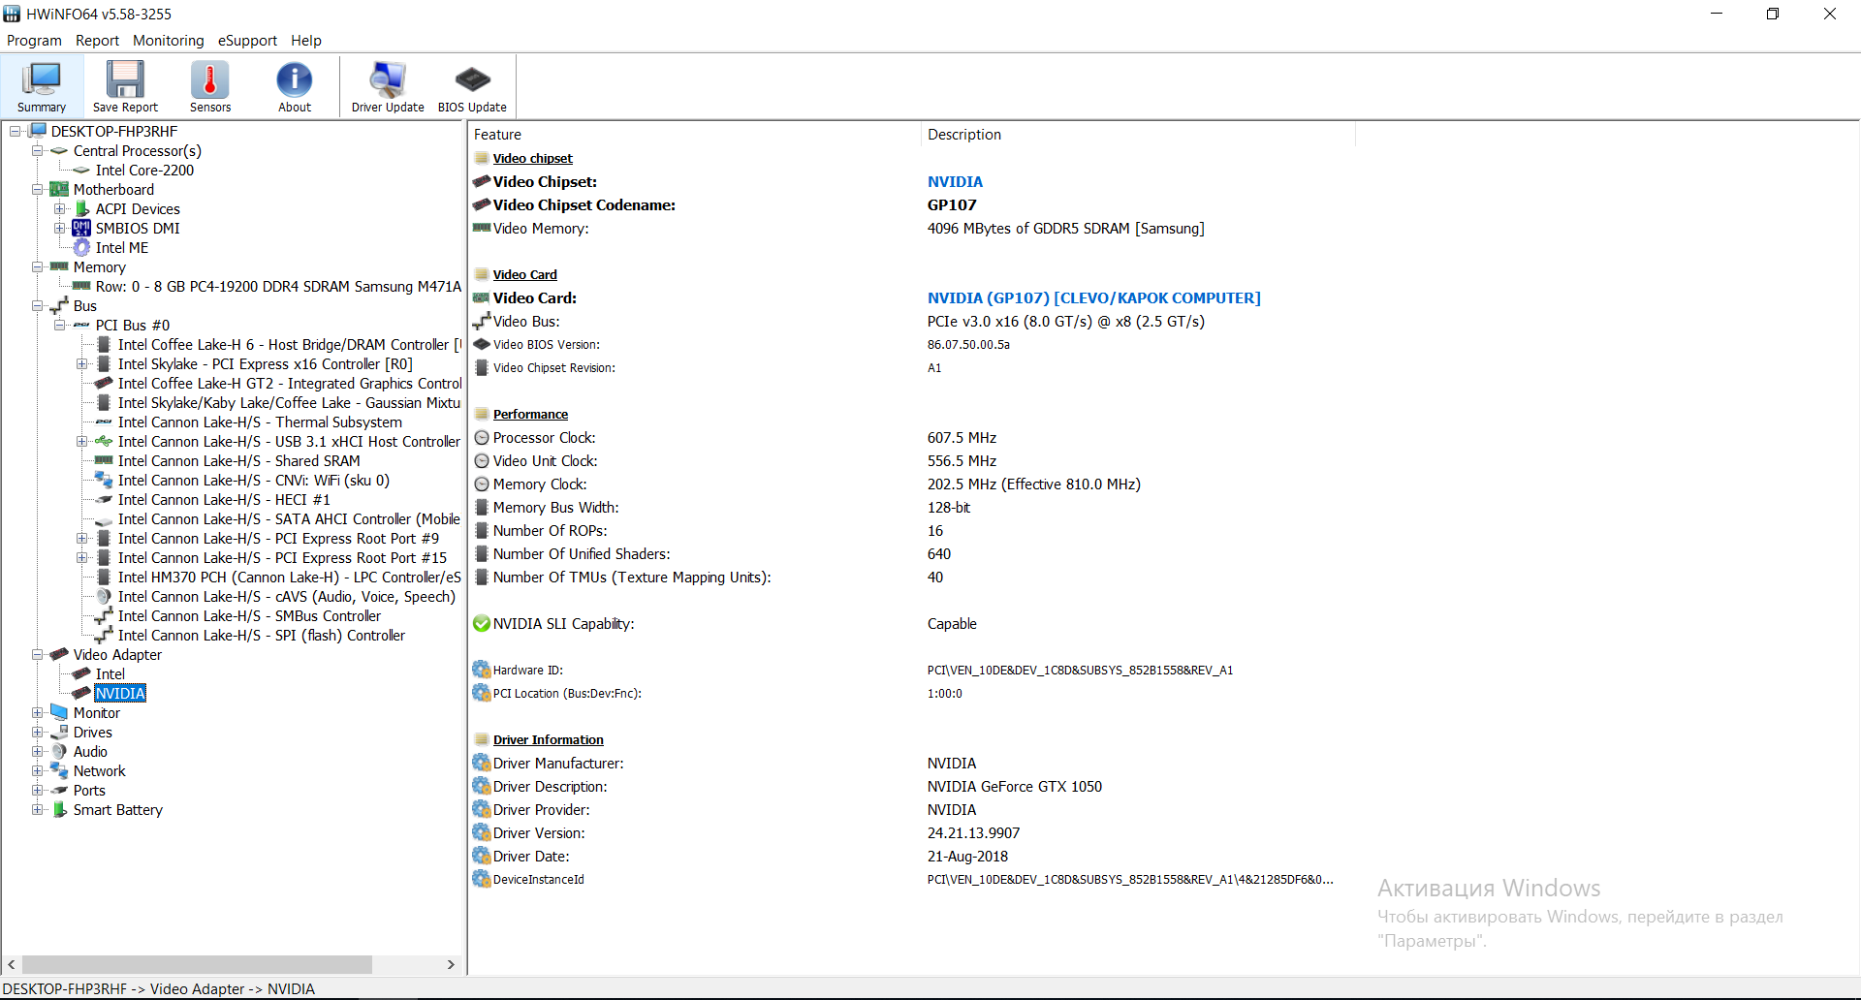
Task: Collapse the Memory tree node
Action: pyautogui.click(x=37, y=266)
